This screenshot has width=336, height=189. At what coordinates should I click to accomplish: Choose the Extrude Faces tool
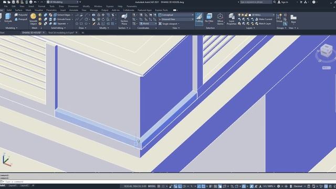pos(62,19)
